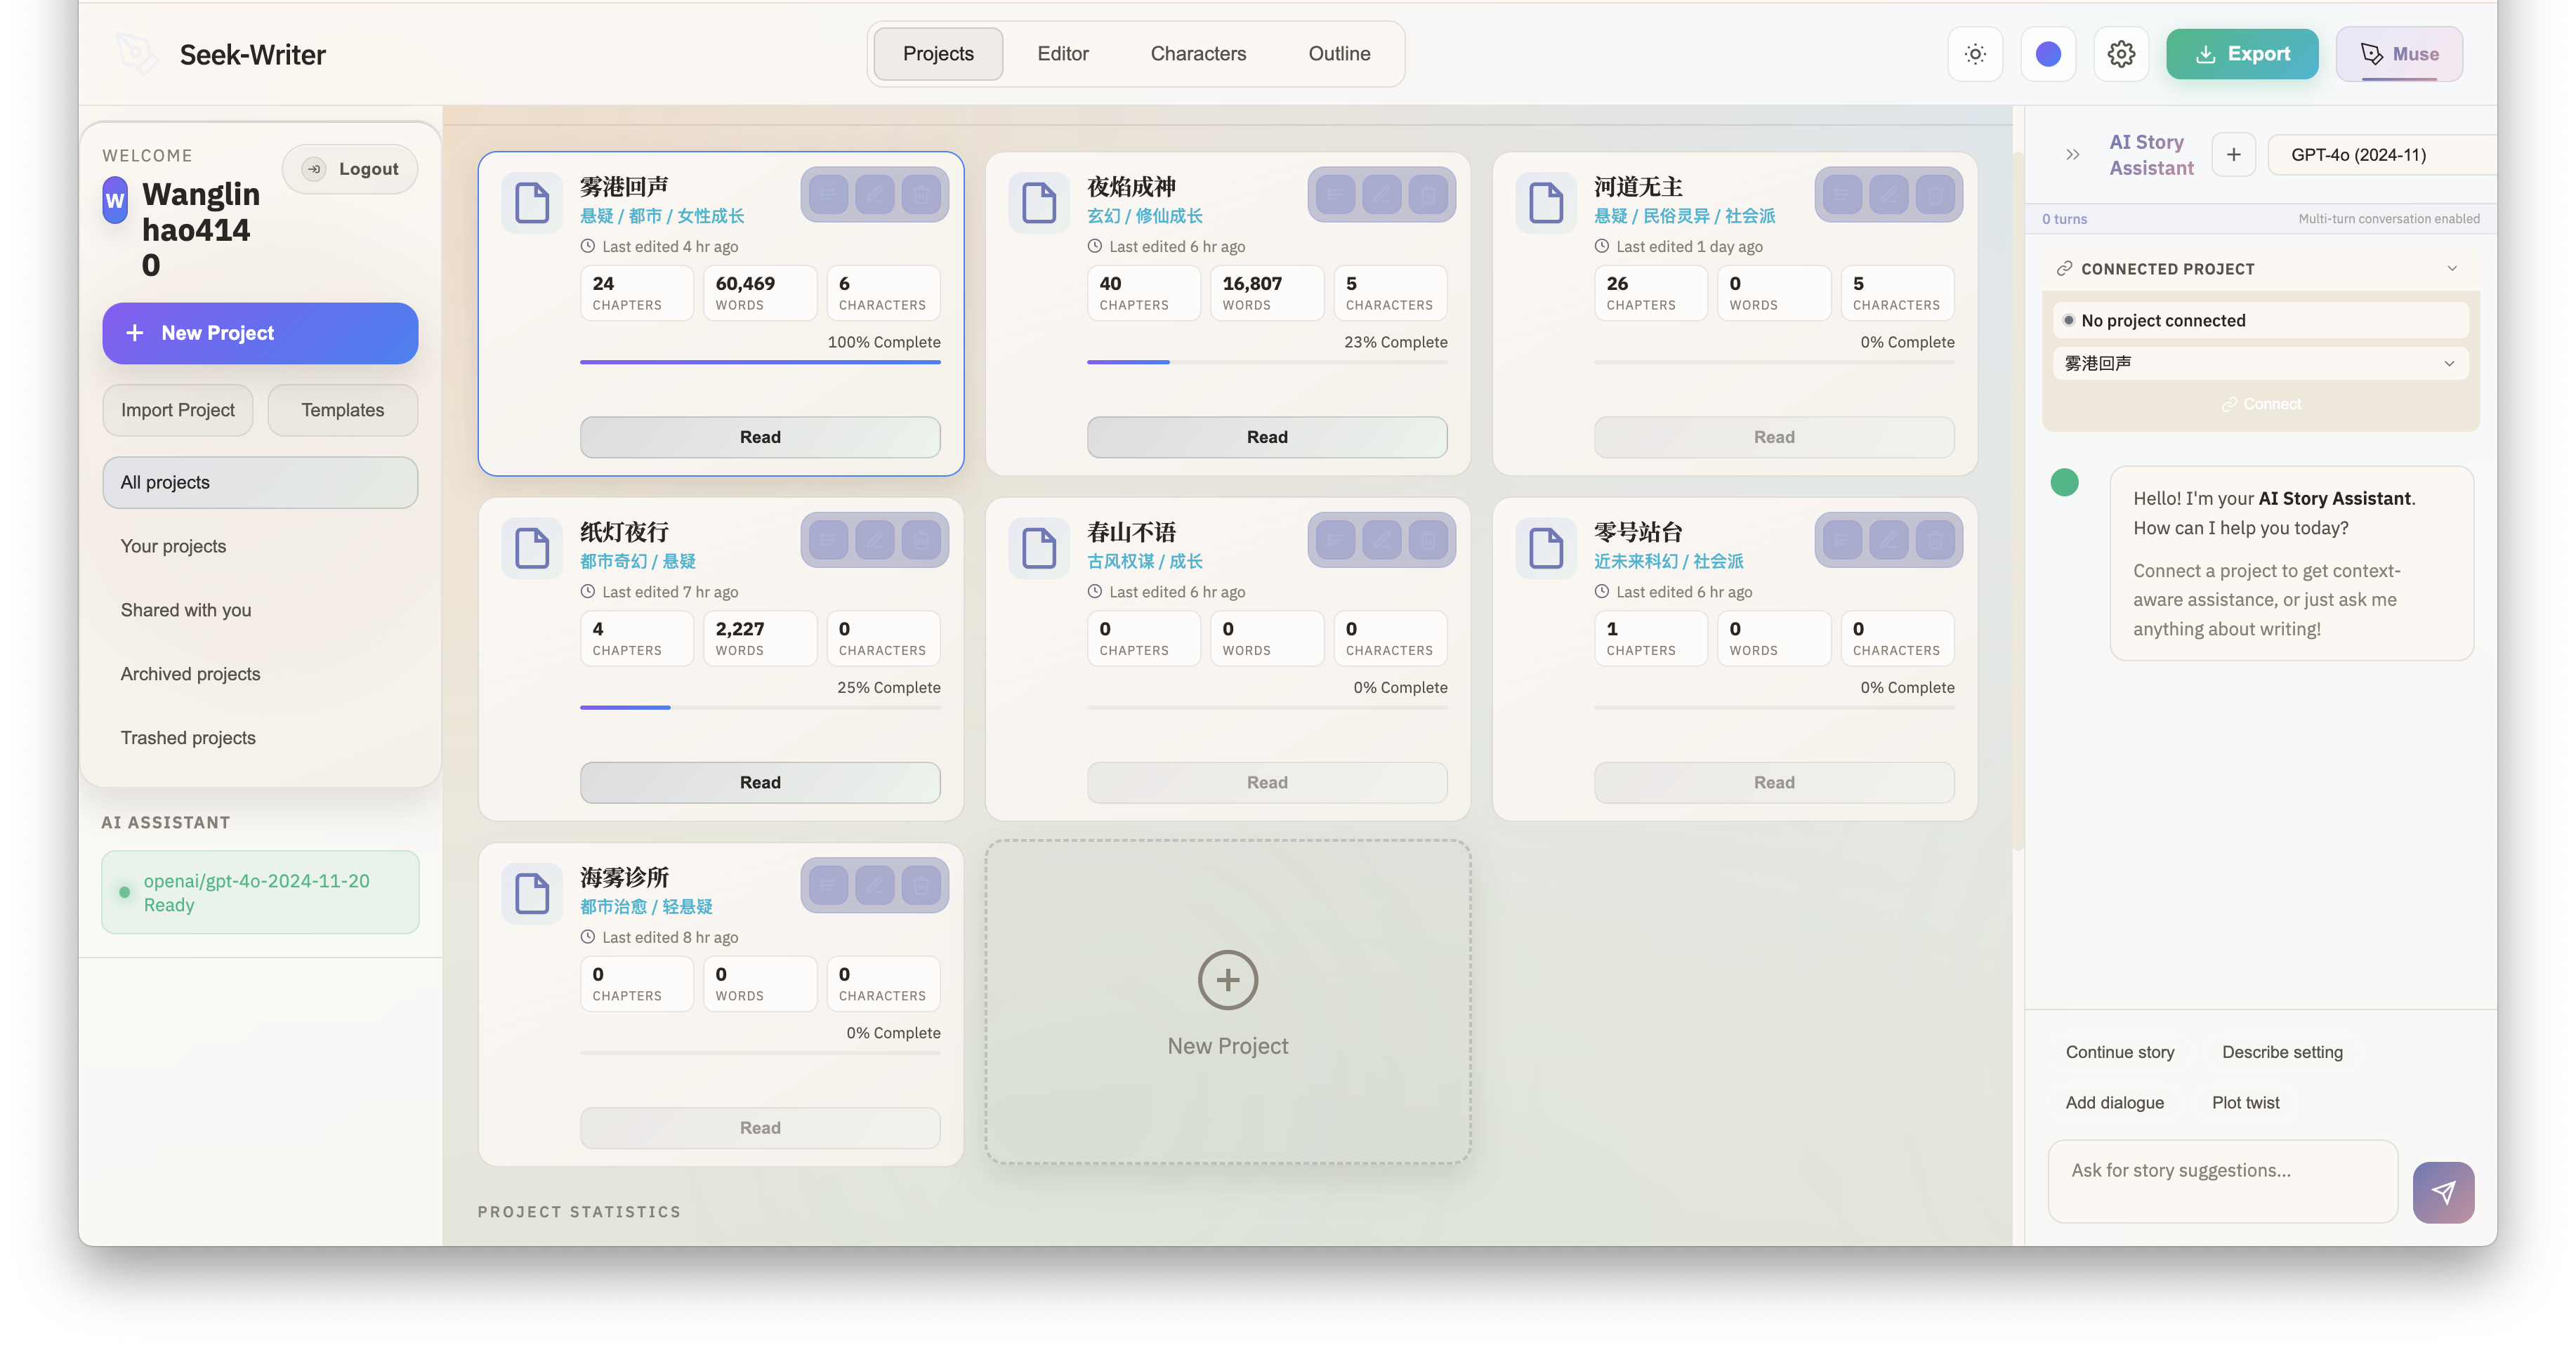Click the Ask for story suggestions field
Screen dimensions: 2576x1350
(2222, 1182)
